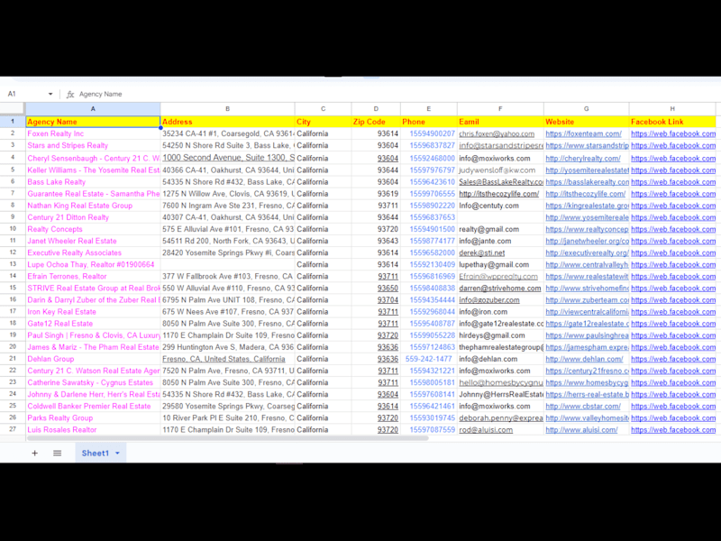
Task: Click the phone number 15597087559
Action: [x=432, y=430]
